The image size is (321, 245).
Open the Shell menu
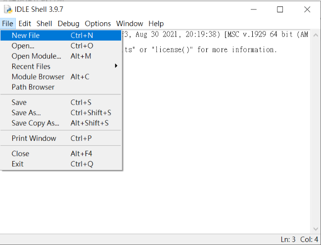point(44,24)
